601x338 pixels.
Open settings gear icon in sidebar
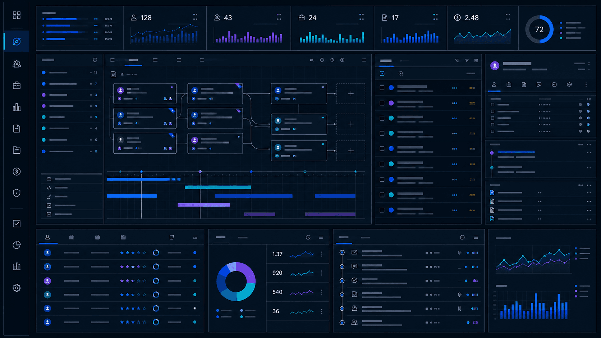pos(17,288)
